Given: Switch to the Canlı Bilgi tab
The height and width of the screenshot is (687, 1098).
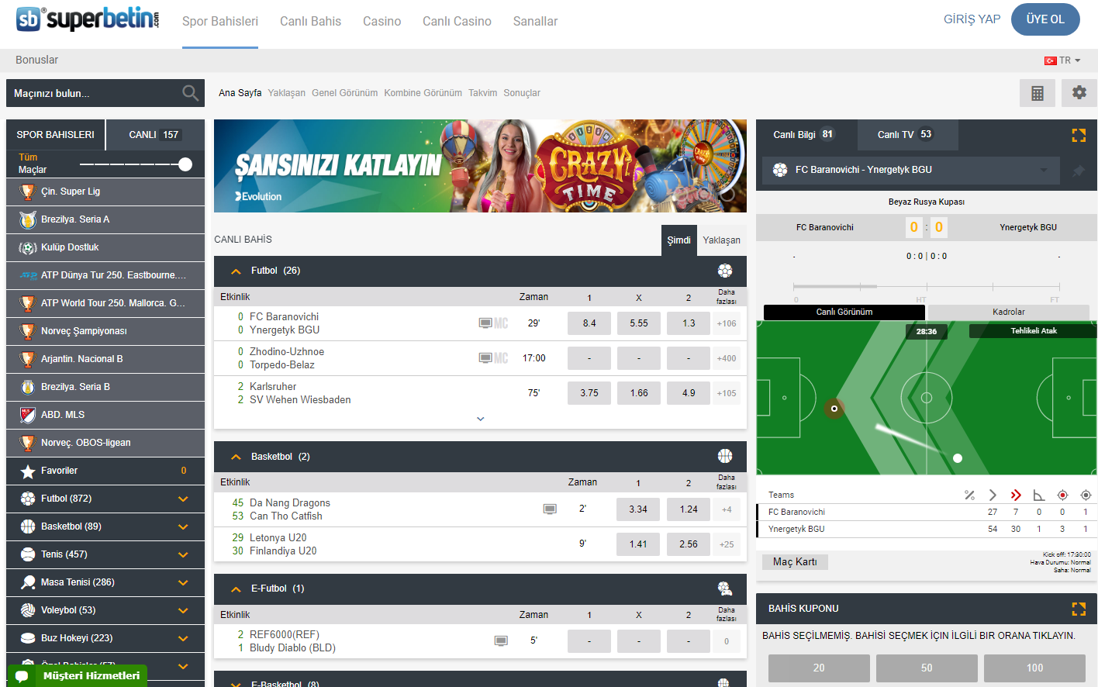Looking at the screenshot, I should (806, 135).
